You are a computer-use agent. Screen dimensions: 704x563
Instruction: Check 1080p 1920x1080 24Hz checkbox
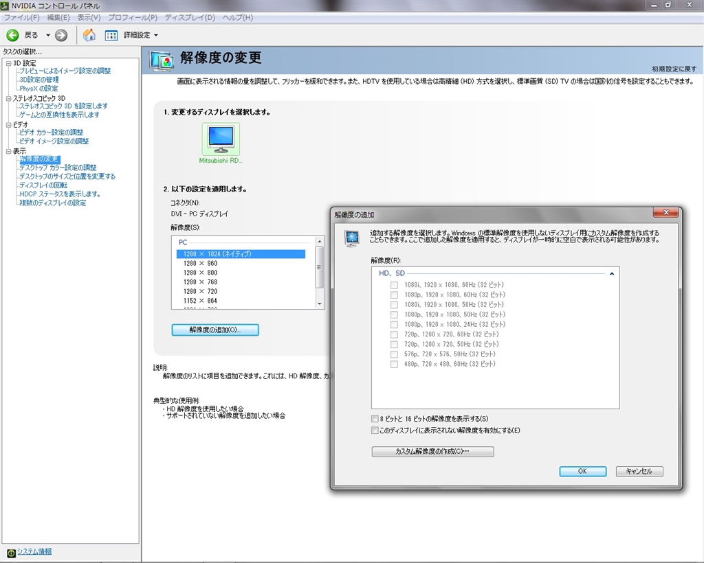point(394,324)
